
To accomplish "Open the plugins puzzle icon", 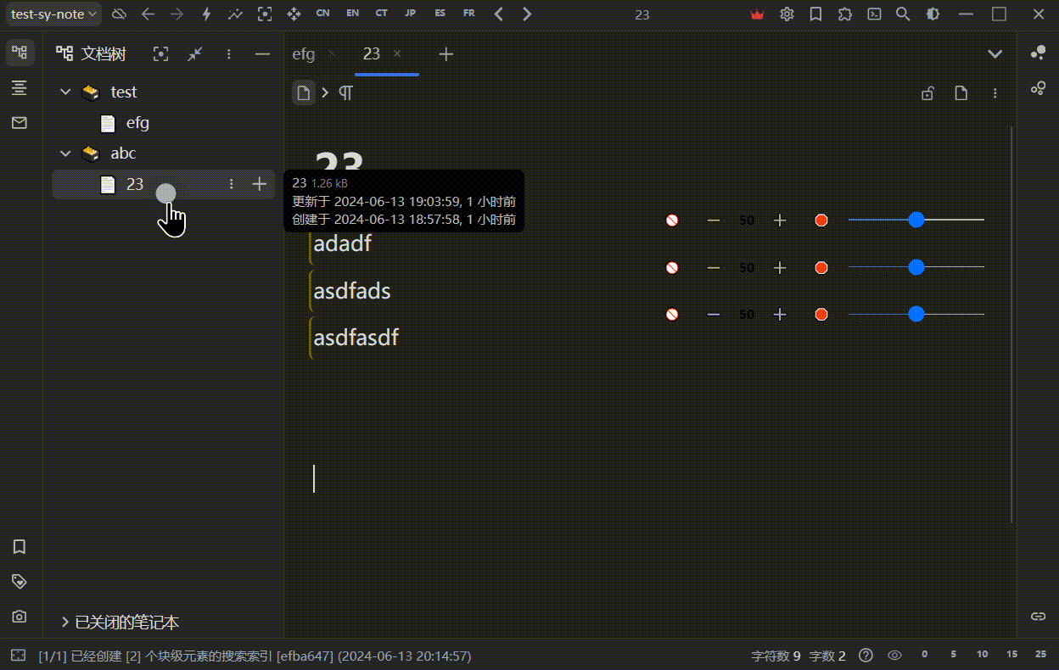I will [844, 14].
